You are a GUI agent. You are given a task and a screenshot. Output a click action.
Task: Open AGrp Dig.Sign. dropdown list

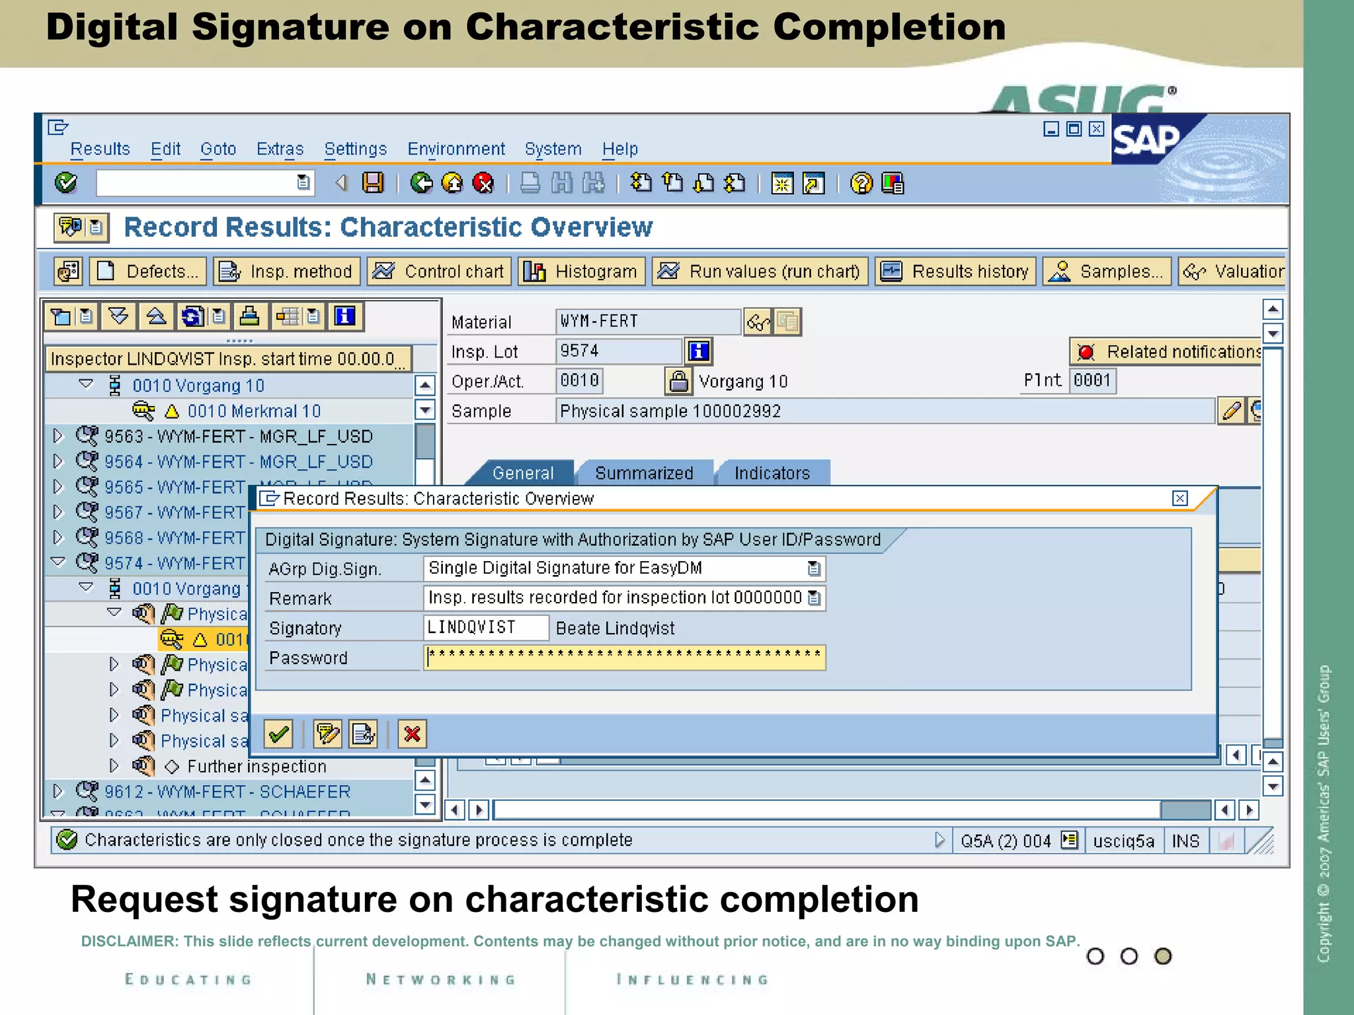click(x=814, y=568)
